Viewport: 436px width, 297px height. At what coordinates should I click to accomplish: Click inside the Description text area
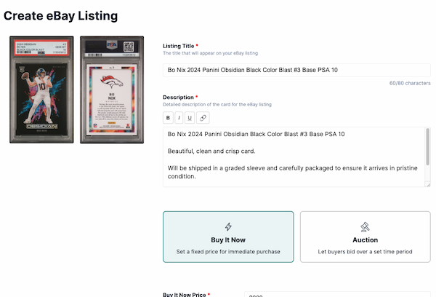point(294,157)
